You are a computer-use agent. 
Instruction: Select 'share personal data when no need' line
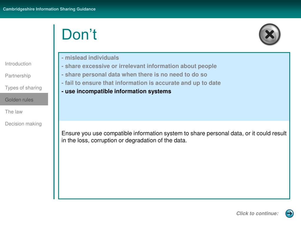(134, 74)
